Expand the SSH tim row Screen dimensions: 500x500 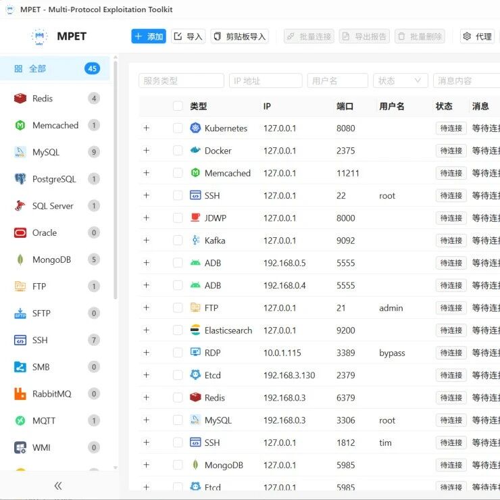click(147, 443)
